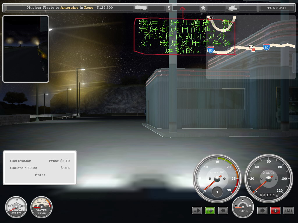The width and height of the screenshot is (298, 223).
Task: Click the TUE 22:41 clock
Action: 277,8
